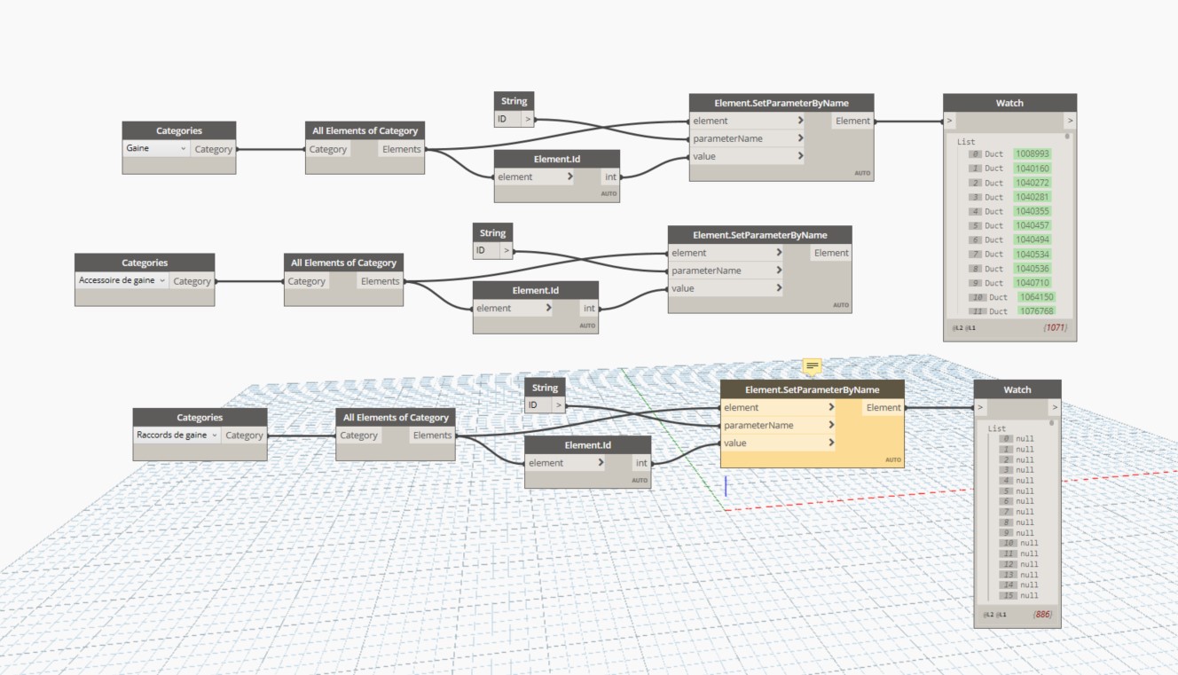Click the element port chevron on the orange SetParameterByName node
1178x675 pixels.
[x=831, y=408]
